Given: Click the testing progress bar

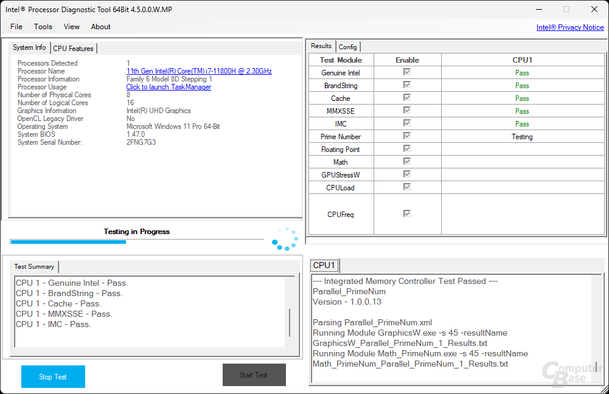Looking at the screenshot, I should click(x=137, y=242).
